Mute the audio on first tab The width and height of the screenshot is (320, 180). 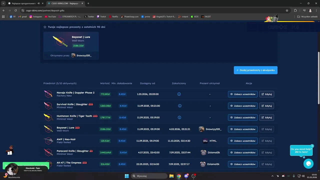(39, 3)
